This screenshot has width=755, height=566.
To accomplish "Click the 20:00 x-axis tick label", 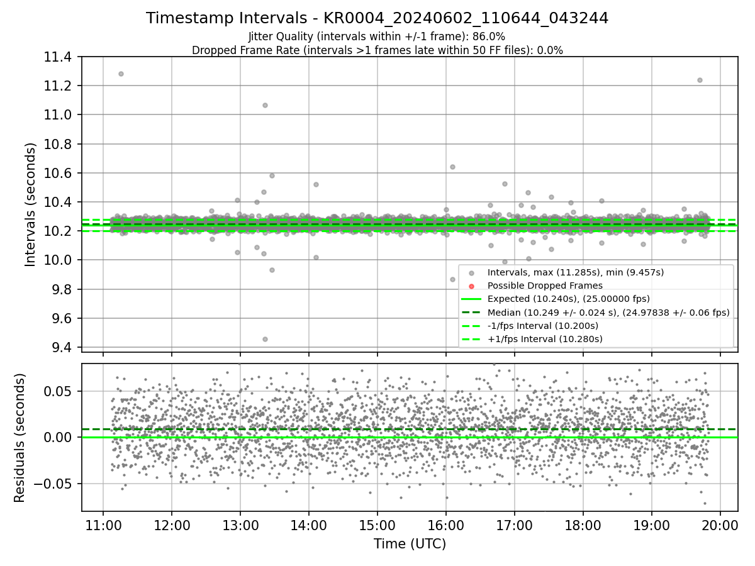I will (720, 524).
